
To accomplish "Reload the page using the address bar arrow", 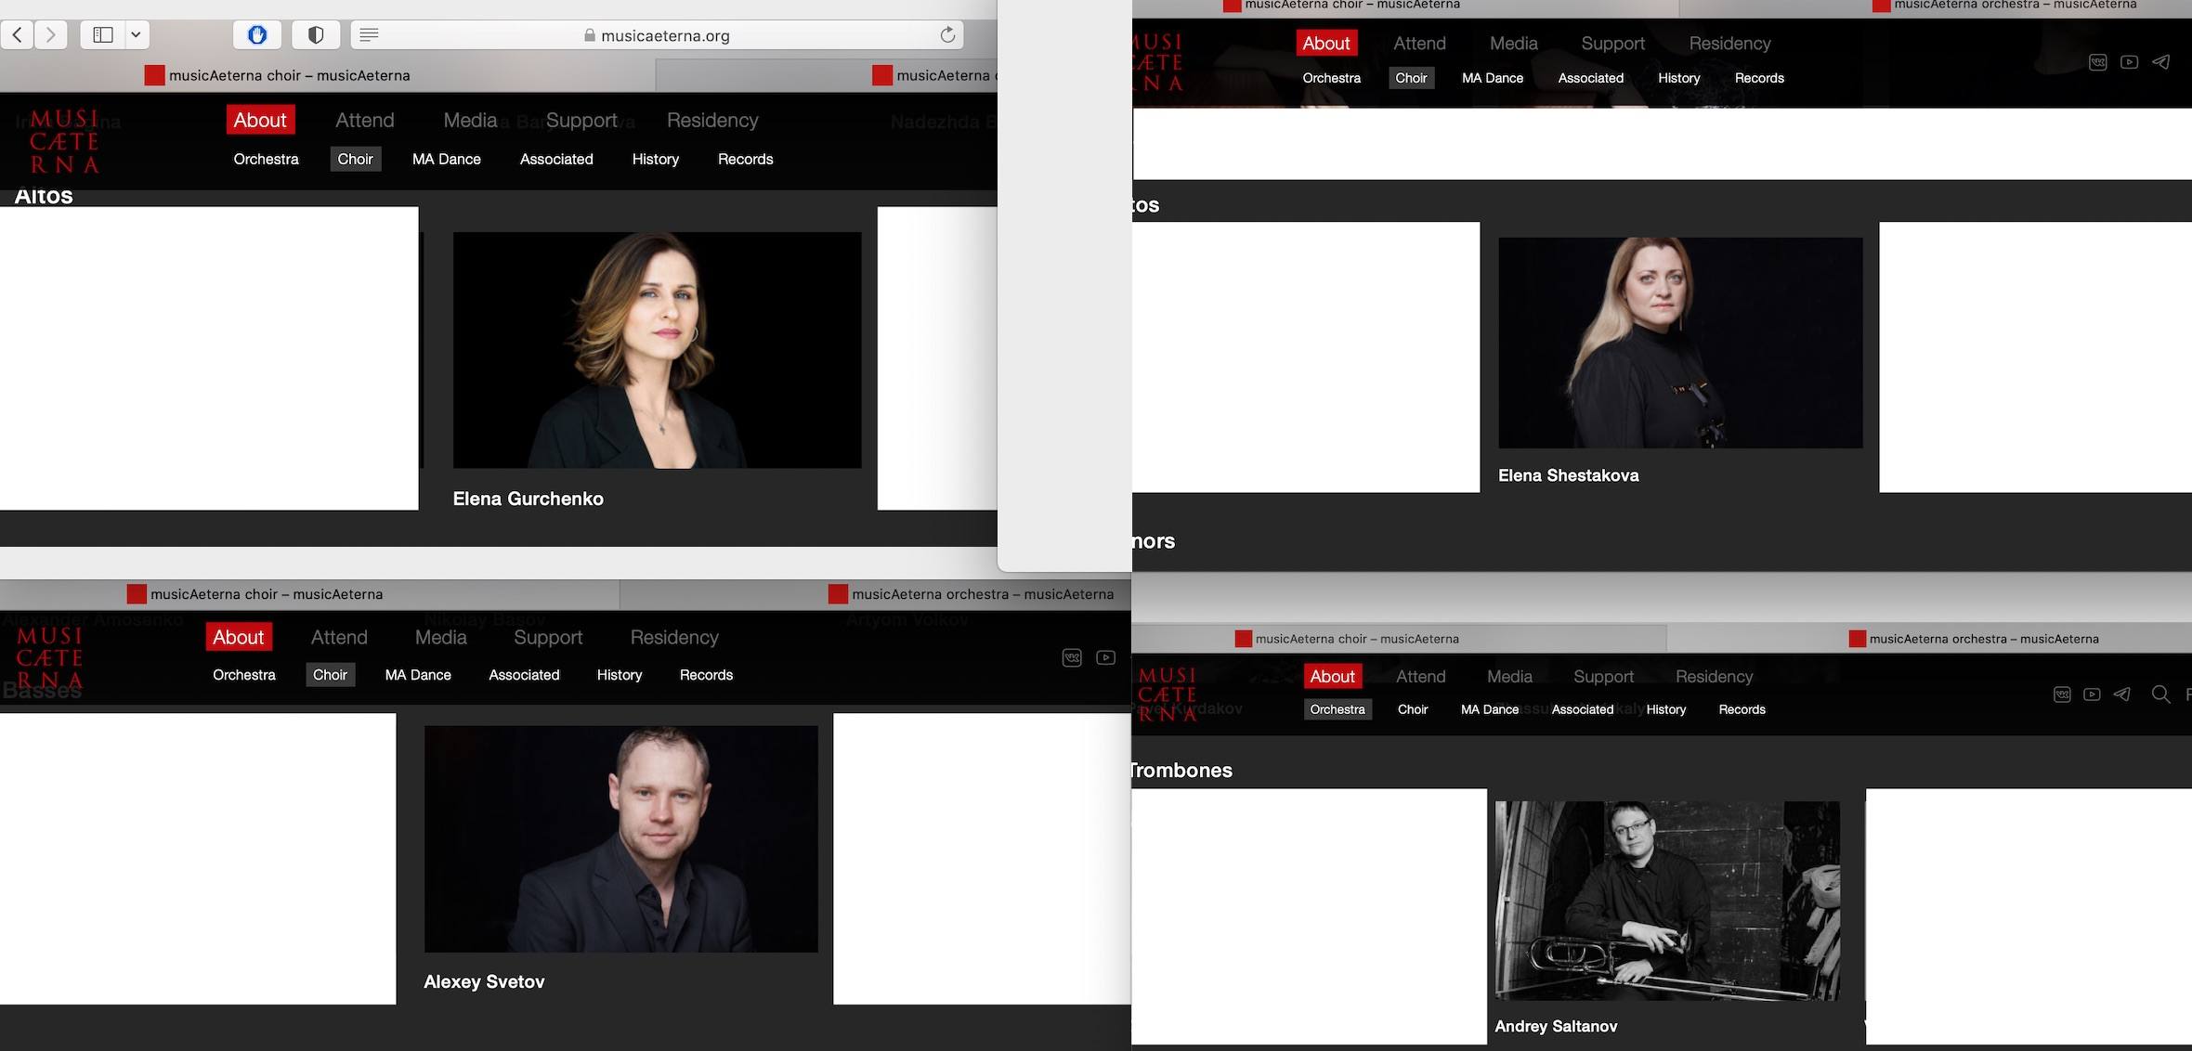I will click(947, 35).
